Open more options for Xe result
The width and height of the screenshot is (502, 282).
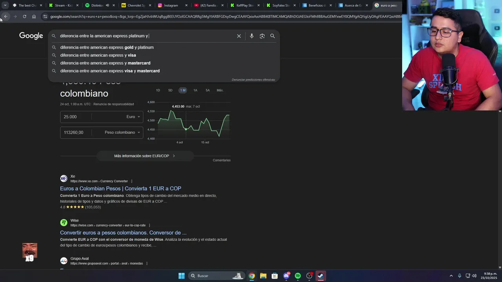point(132,181)
